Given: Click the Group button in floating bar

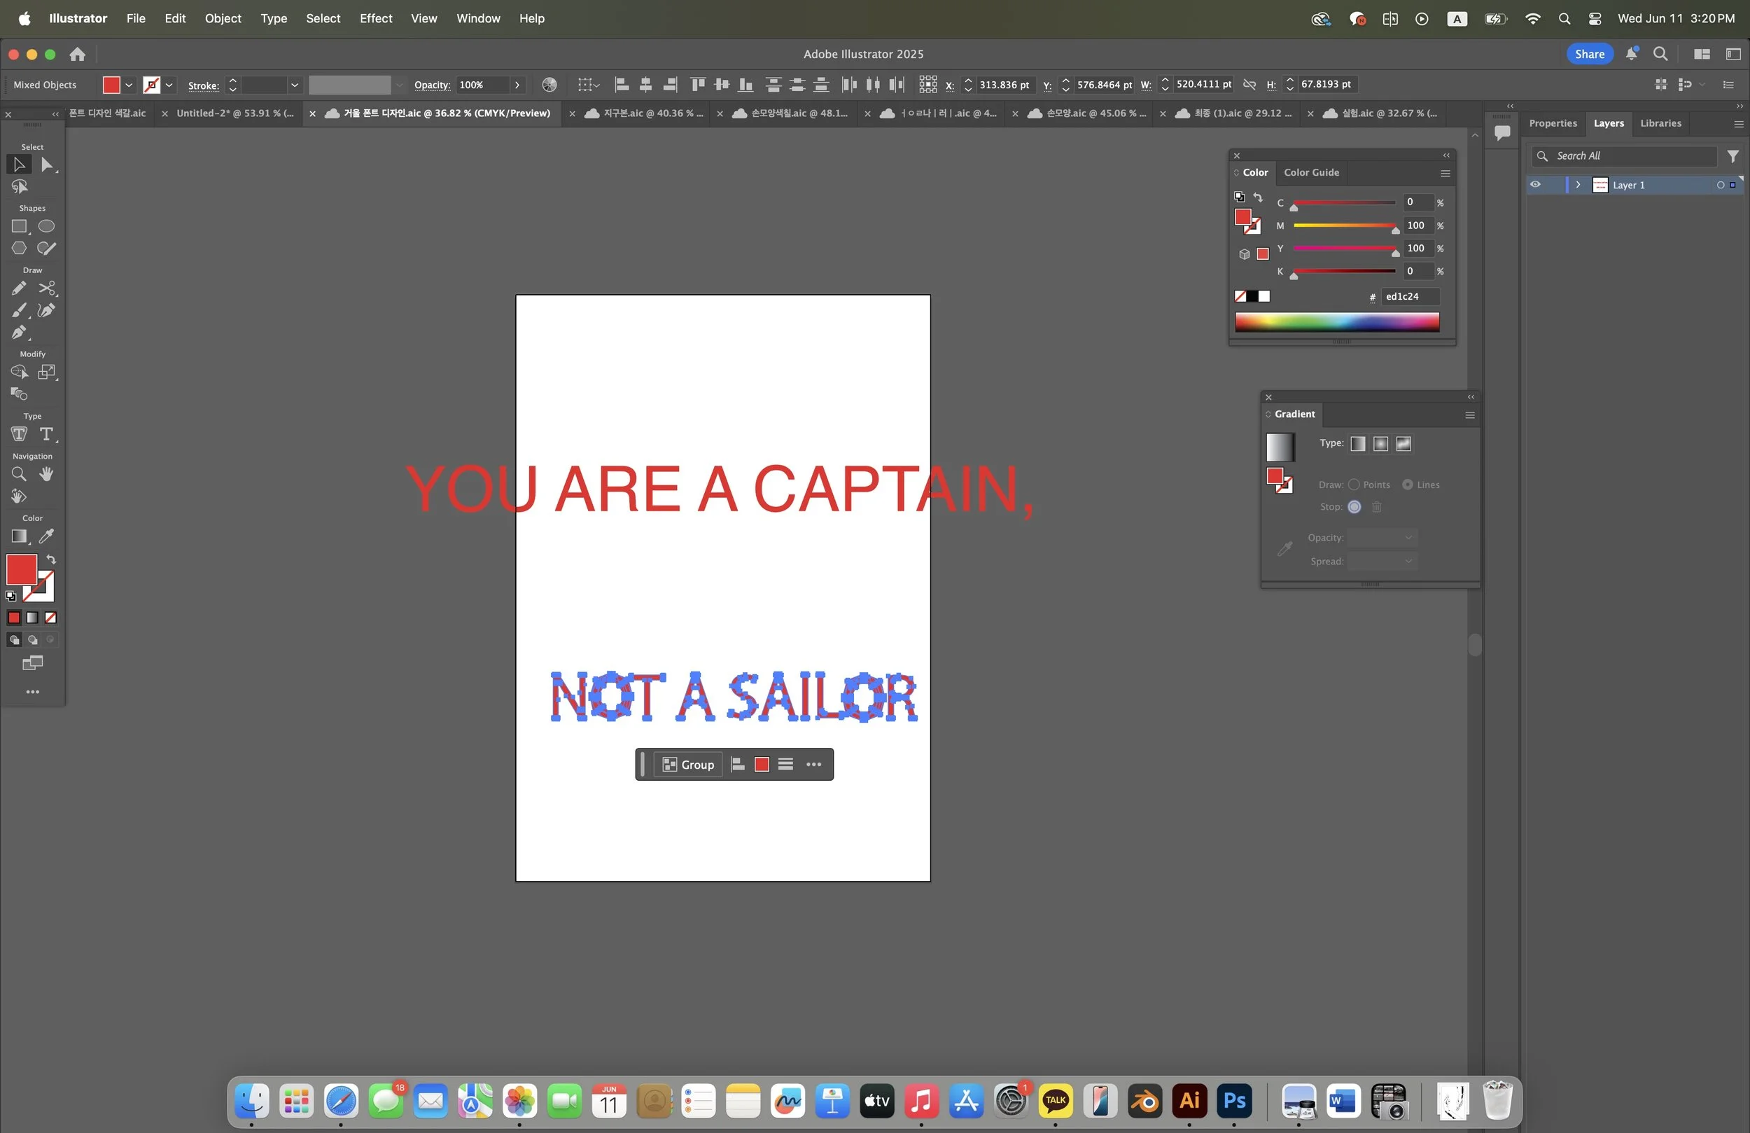Looking at the screenshot, I should pos(688,765).
